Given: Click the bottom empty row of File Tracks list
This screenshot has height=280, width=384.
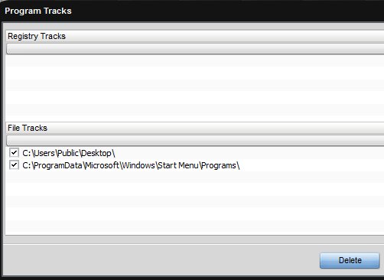Looking at the screenshot, I should 195,226.
